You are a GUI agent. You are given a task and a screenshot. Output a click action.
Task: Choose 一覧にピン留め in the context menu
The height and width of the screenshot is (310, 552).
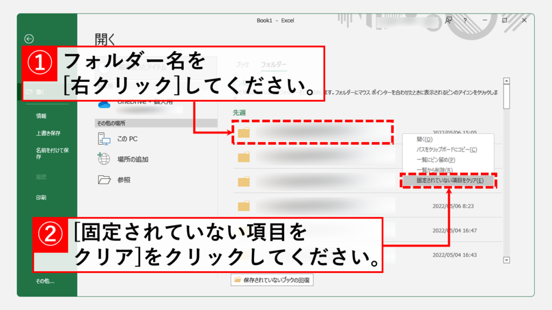point(436,160)
